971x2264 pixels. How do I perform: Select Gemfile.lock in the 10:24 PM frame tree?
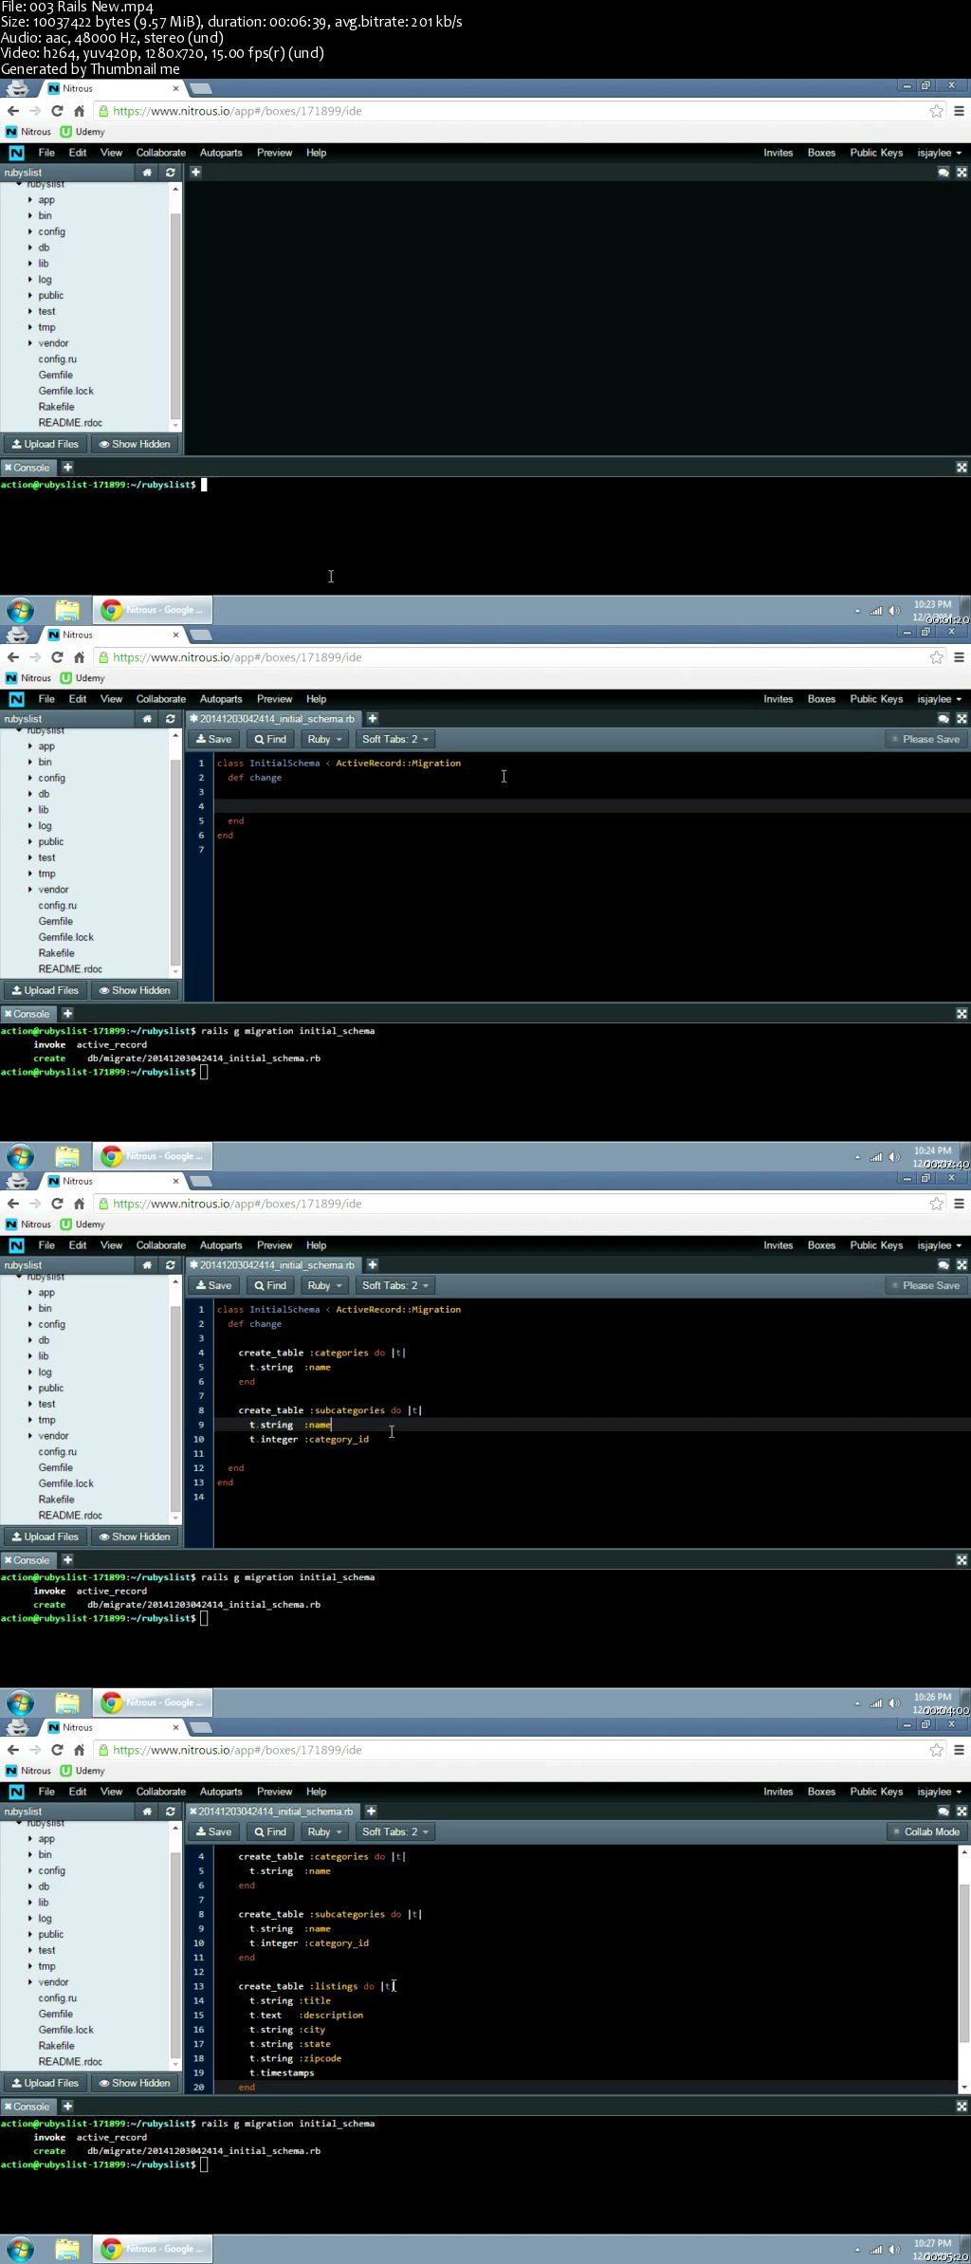66,937
